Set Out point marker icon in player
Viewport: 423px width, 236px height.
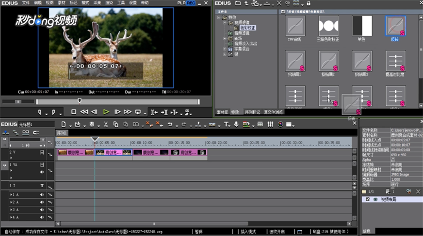(x=53, y=112)
